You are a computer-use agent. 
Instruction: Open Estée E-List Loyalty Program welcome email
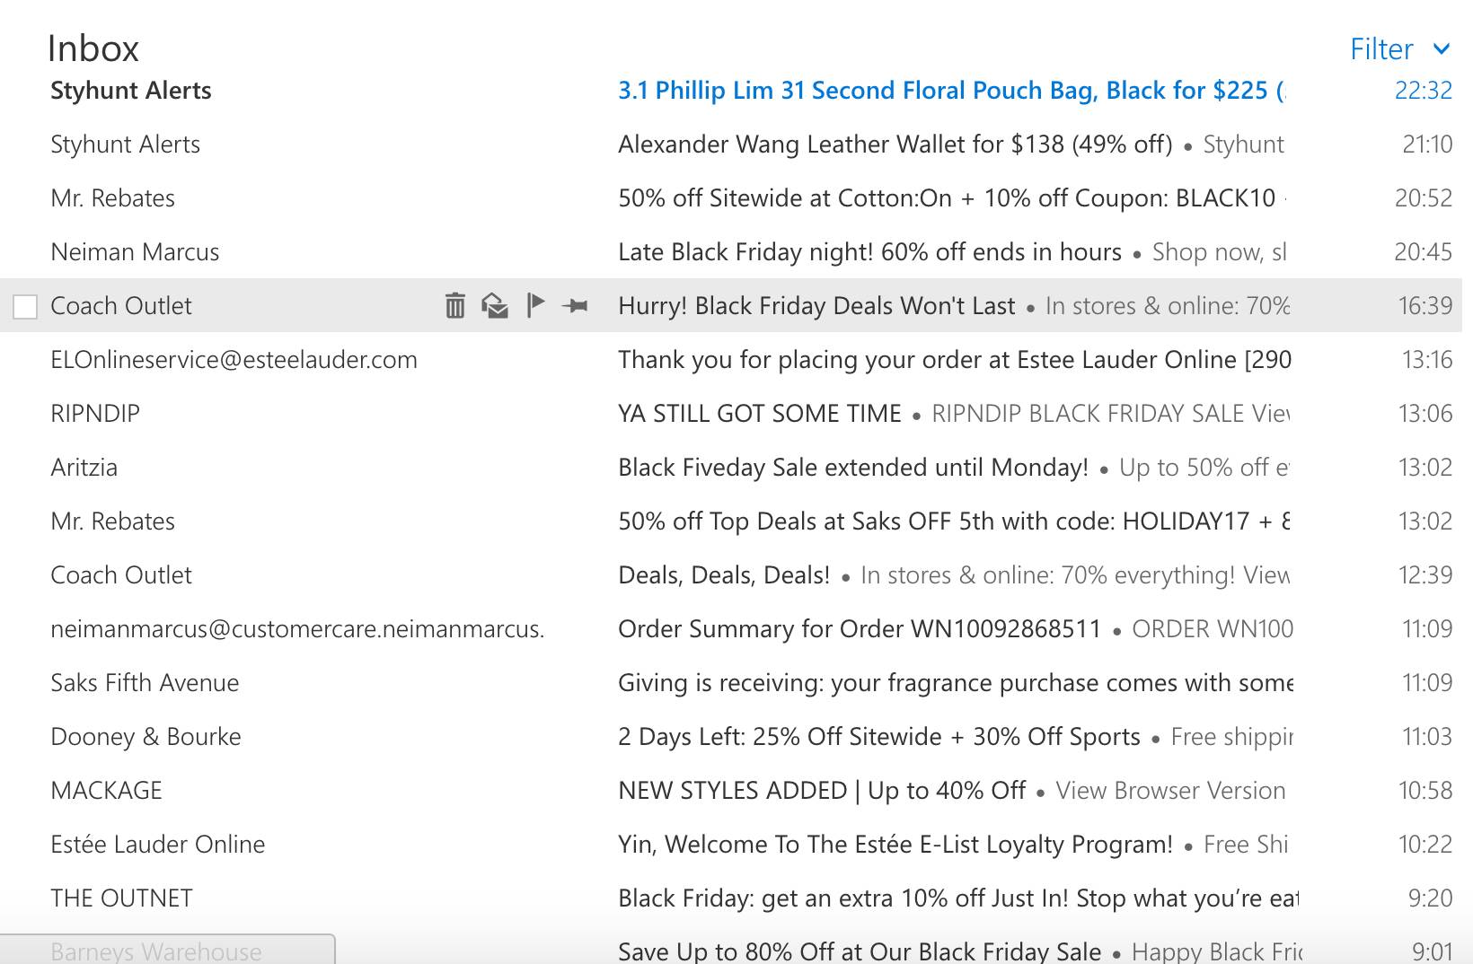[895, 845]
